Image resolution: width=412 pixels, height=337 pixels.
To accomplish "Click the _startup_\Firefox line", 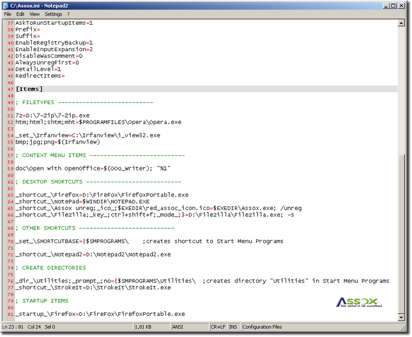I will click(100, 314).
